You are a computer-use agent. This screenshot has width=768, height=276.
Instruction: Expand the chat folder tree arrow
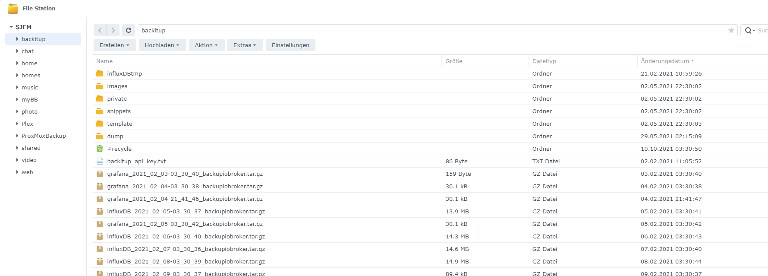tap(17, 51)
